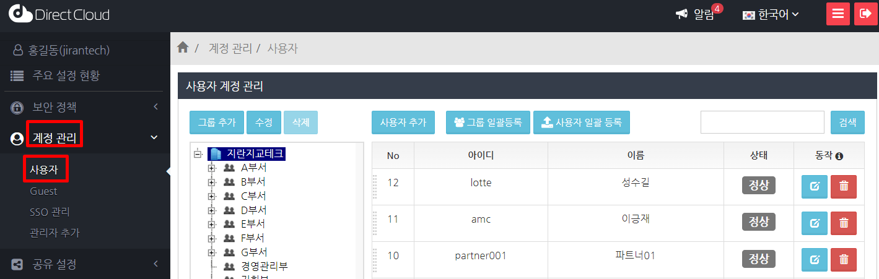Open the notifications megaphone icon
Image resolution: width=879 pixels, height=279 pixels.
[681, 14]
